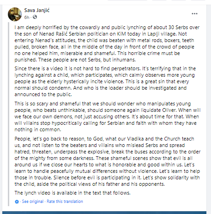The height and width of the screenshot is (214, 211).
Task: Click the paragraph starting 'People, let's go back'
Action: coord(108,161)
